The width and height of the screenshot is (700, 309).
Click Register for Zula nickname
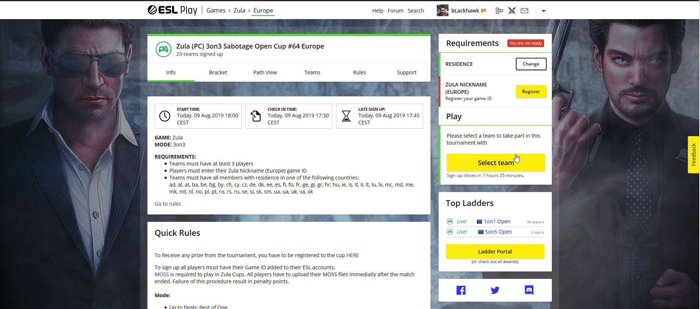(531, 92)
